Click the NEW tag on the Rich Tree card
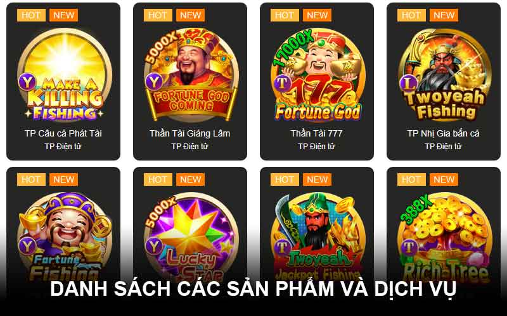The image size is (507, 316). (x=444, y=179)
